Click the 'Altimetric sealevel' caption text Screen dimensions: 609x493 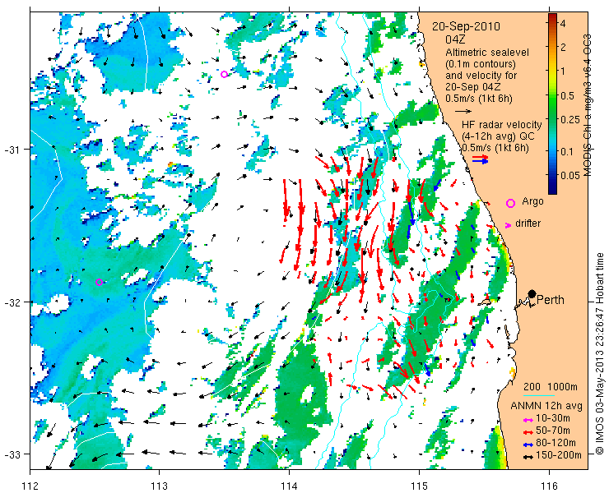487,52
